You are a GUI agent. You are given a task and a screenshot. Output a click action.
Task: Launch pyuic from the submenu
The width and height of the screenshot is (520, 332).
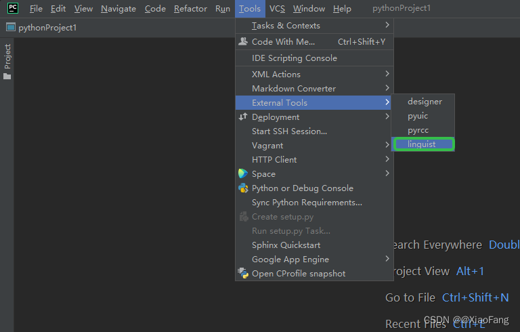pyautogui.click(x=423, y=116)
